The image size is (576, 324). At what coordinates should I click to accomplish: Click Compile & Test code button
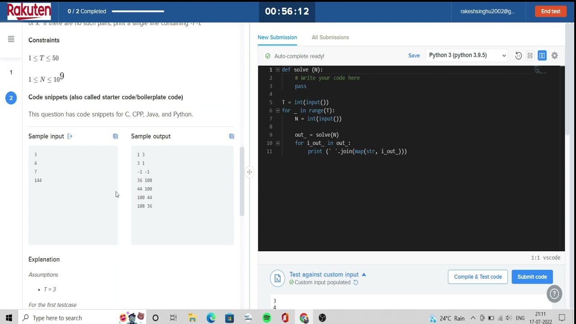coord(478,277)
